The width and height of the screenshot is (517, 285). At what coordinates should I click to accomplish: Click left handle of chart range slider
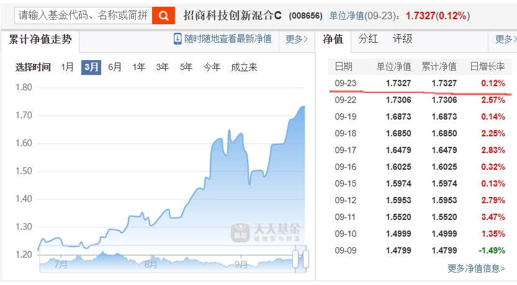click(295, 259)
